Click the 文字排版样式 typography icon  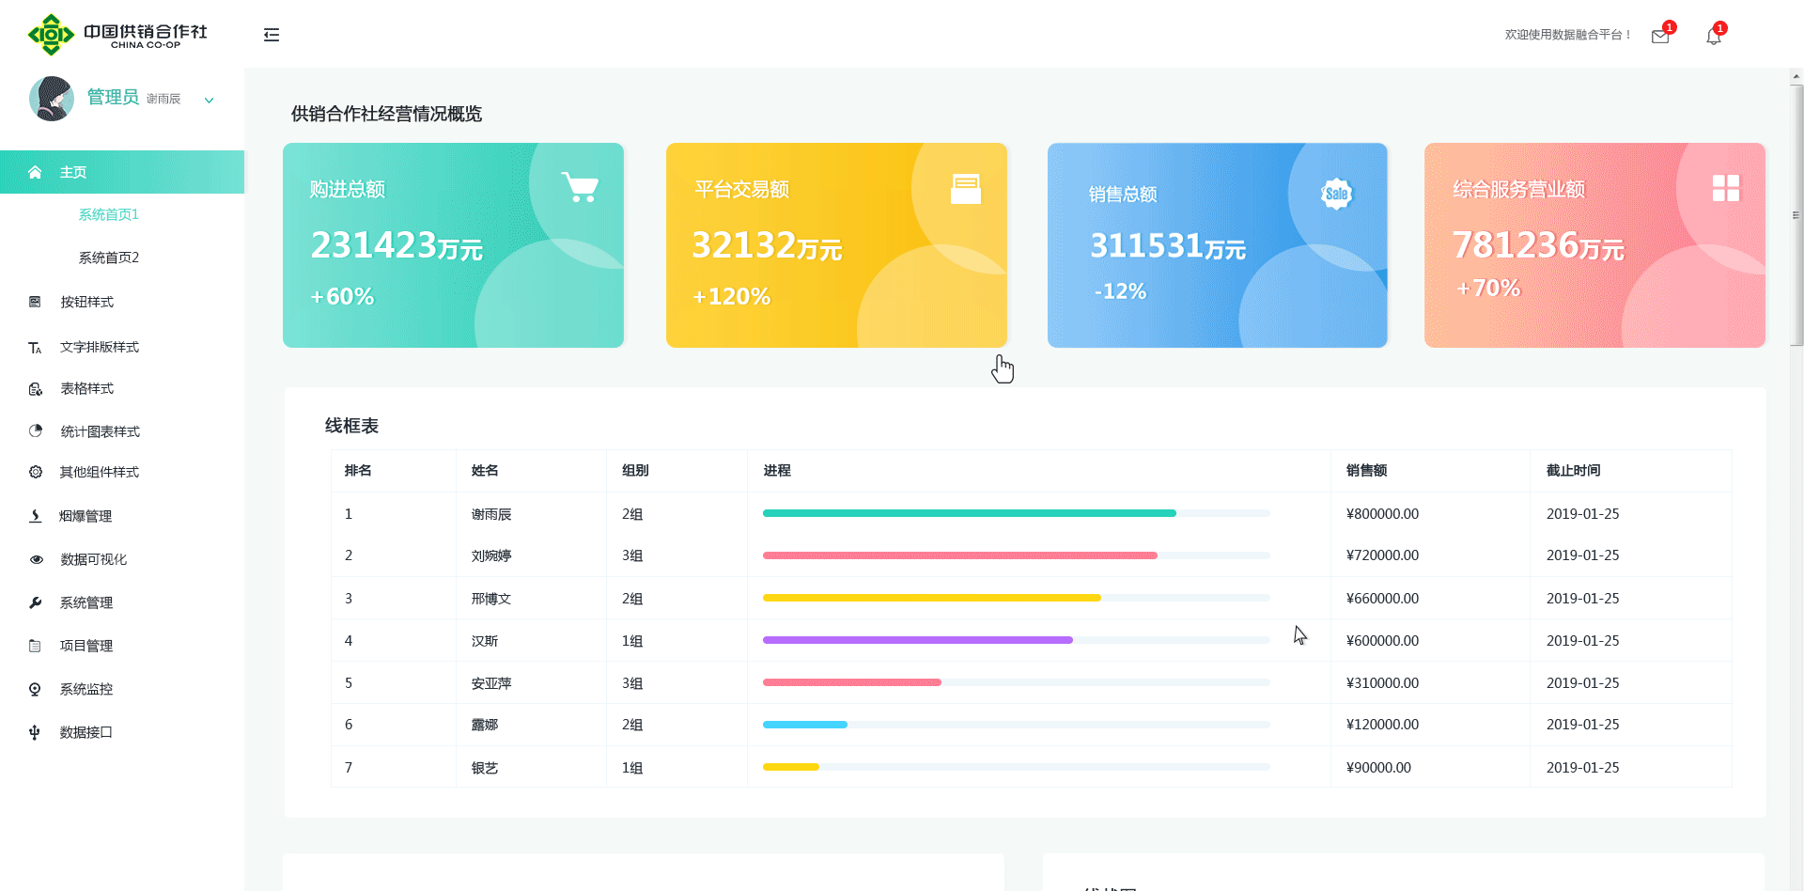tap(35, 348)
